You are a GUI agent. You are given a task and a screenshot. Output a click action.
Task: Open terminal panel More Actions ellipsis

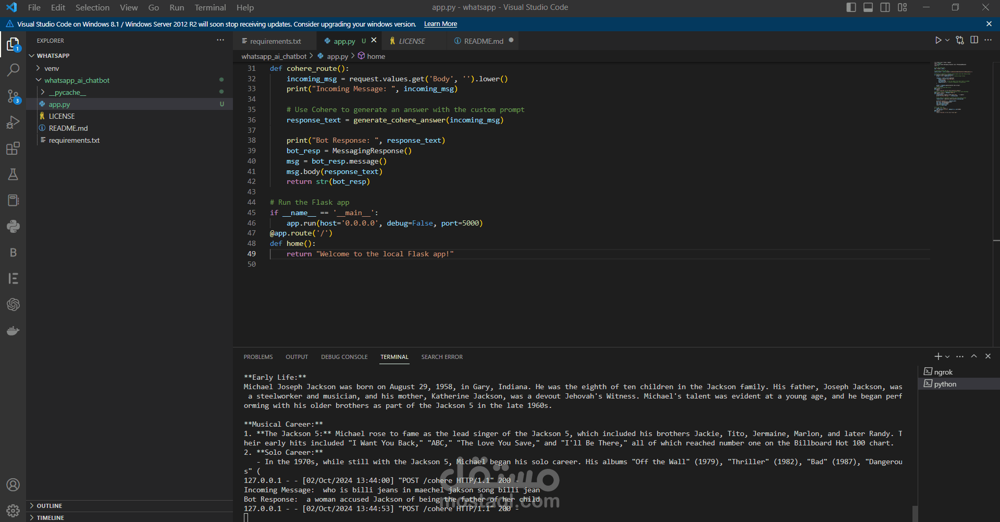(x=960, y=356)
